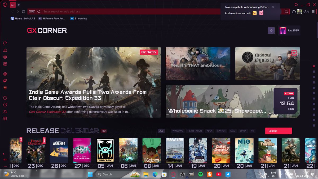318x179 pixels.
Task: Open the GX Mods sidebar icon
Action: (5, 64)
